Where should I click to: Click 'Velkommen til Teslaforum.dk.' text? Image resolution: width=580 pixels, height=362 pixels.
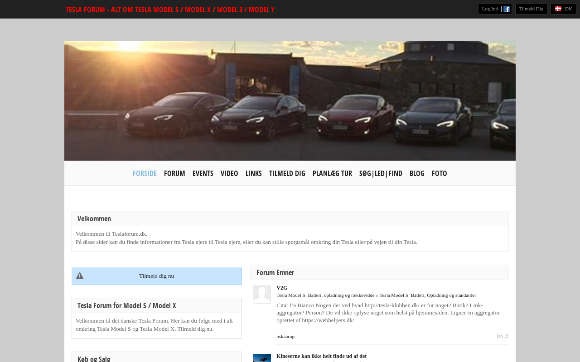click(111, 234)
